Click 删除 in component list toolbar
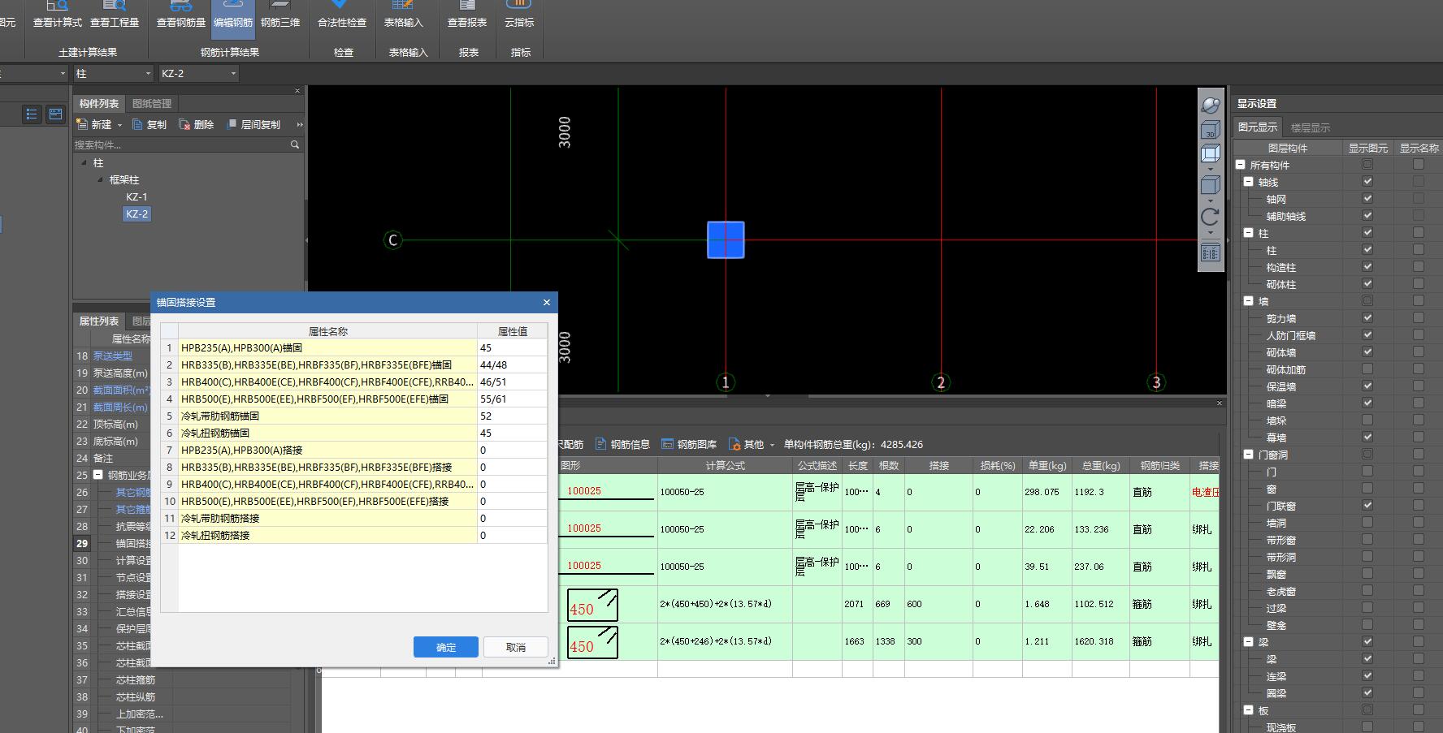 (x=197, y=124)
